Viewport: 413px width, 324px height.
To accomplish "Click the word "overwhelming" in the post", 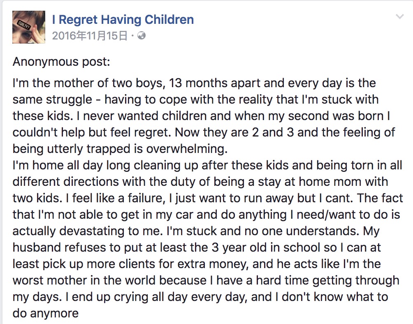I will (x=179, y=148).
